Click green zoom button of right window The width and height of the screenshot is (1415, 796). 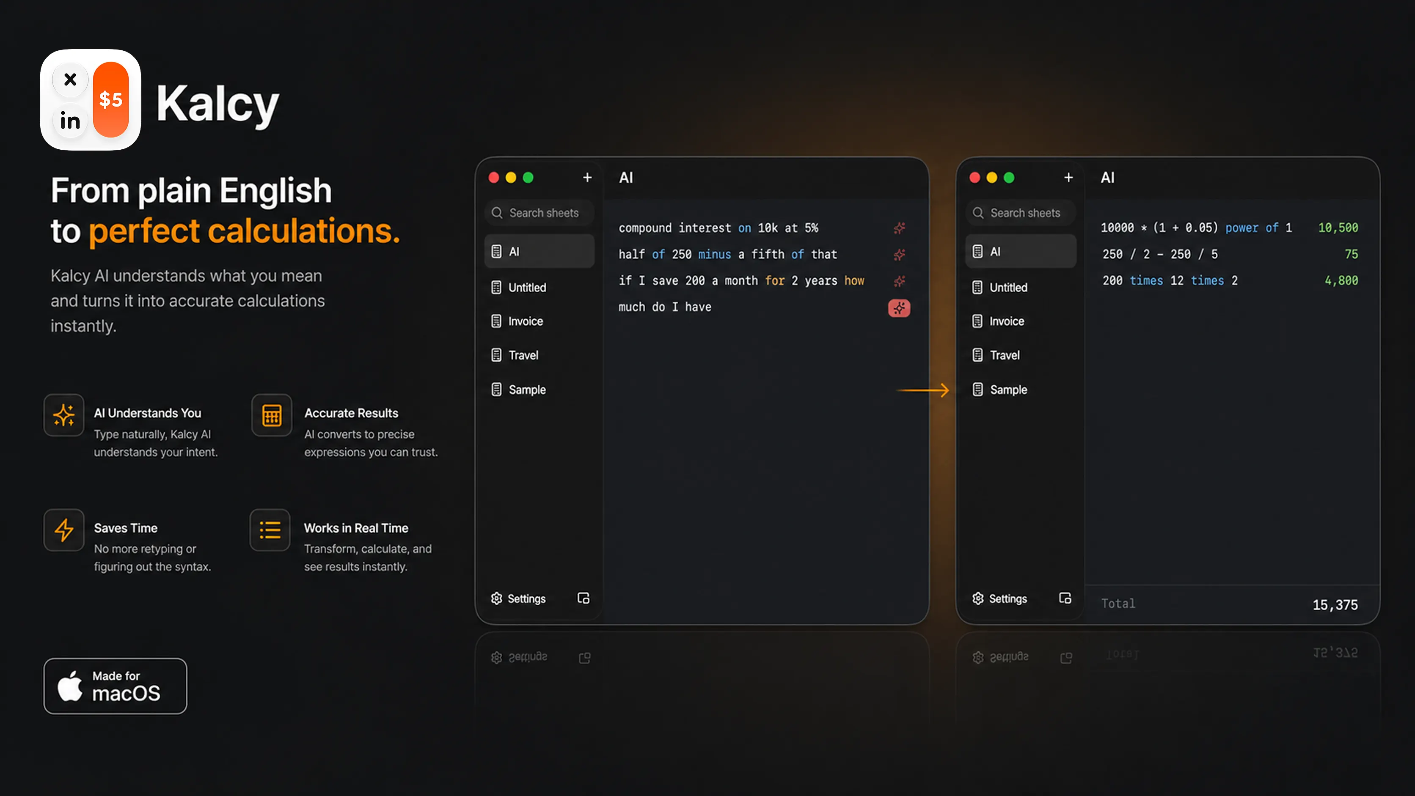coord(1008,177)
